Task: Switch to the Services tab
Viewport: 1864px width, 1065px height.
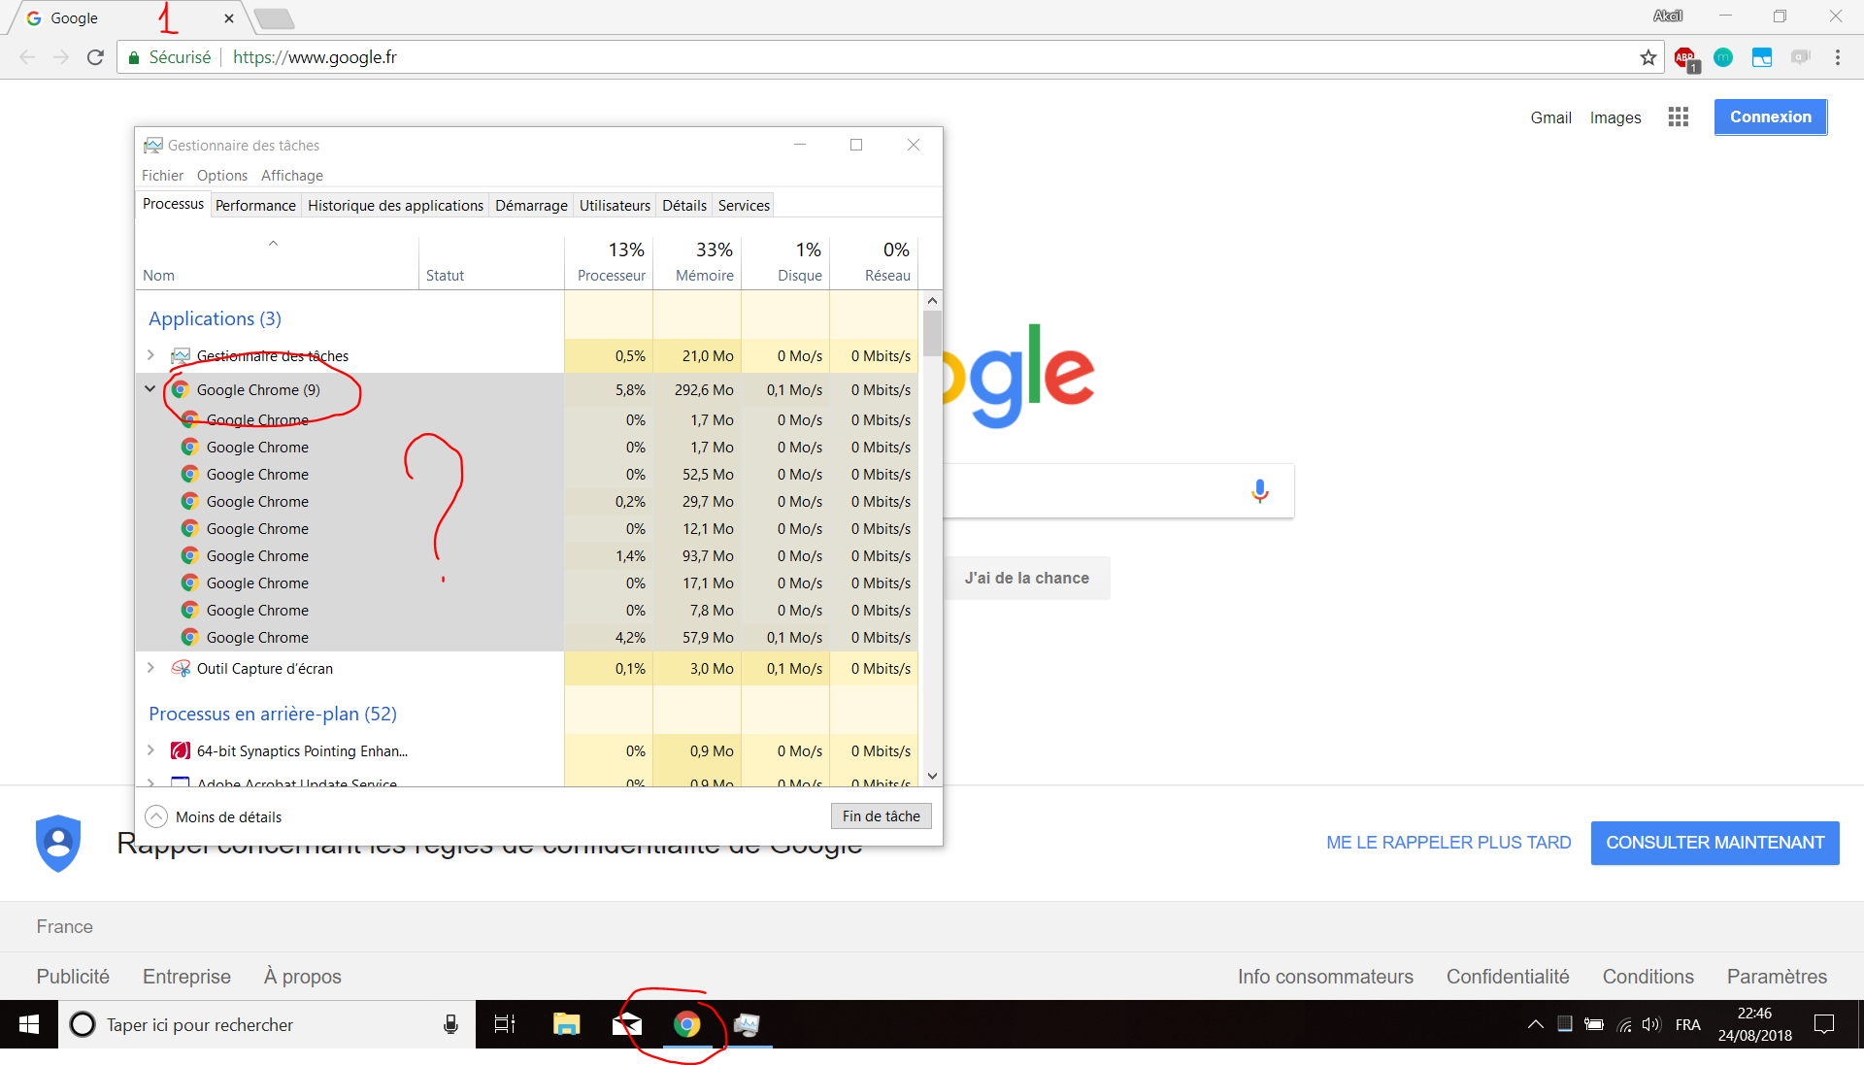Action: pyautogui.click(x=744, y=206)
